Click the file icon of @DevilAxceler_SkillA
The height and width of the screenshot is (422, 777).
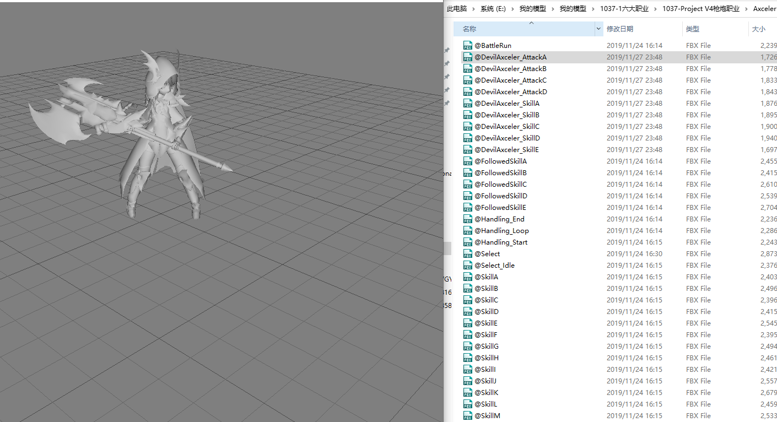pyautogui.click(x=468, y=103)
